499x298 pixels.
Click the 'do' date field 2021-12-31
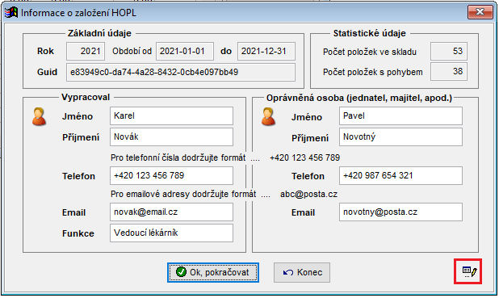(x=266, y=51)
